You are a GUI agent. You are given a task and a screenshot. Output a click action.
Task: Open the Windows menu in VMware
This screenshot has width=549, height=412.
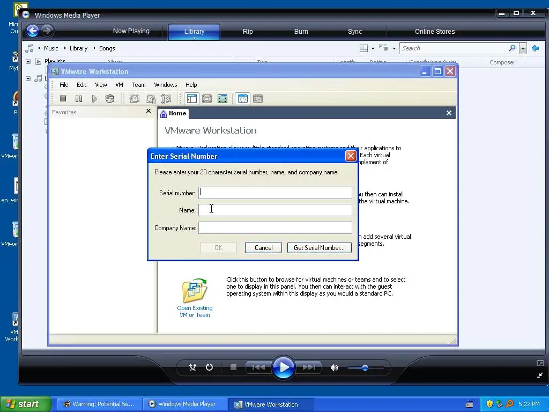pyautogui.click(x=166, y=85)
